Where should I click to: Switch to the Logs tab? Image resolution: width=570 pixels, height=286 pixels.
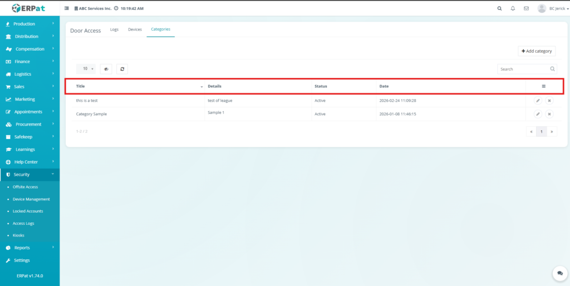[x=114, y=29]
